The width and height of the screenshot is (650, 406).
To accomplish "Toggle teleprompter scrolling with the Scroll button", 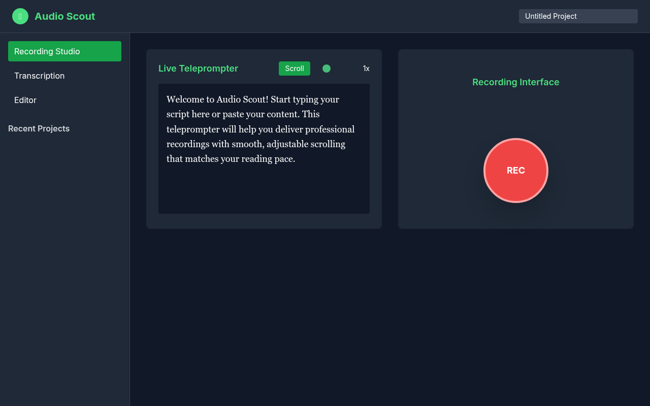I will click(x=295, y=68).
